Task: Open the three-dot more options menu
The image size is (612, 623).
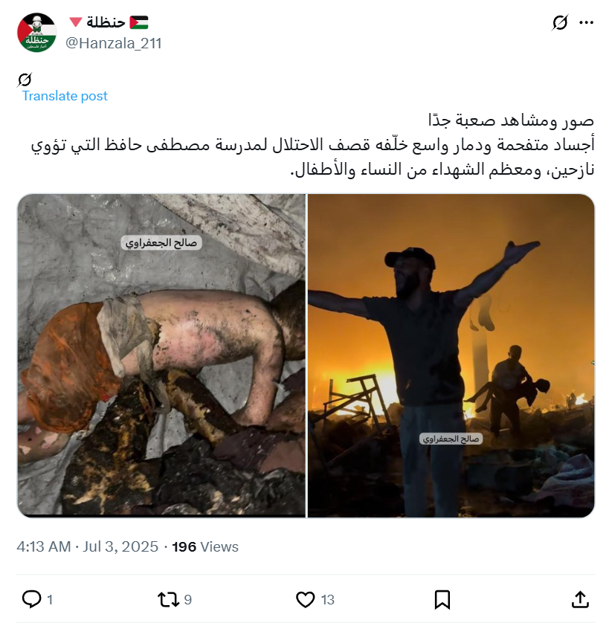Action: click(x=586, y=22)
